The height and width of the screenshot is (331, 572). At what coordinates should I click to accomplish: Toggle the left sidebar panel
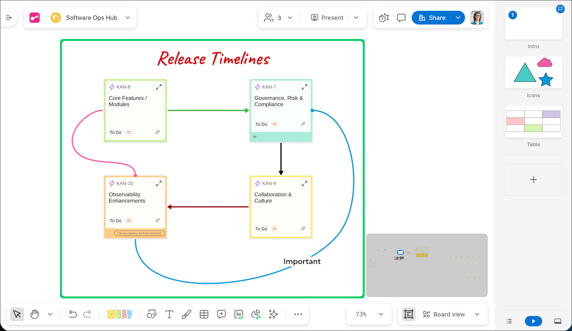[x=9, y=18]
